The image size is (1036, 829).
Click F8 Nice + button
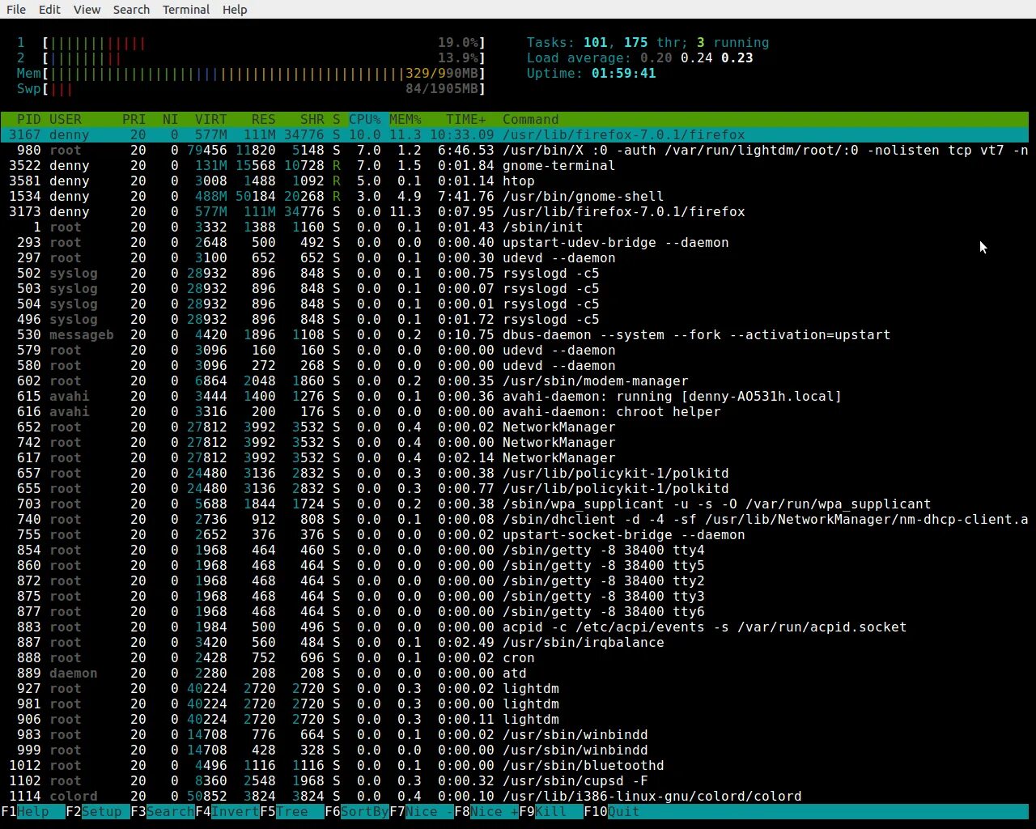(486, 811)
